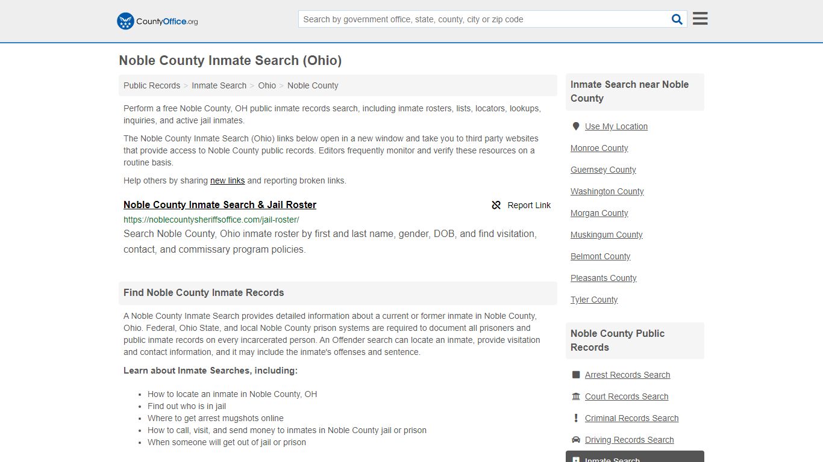Image resolution: width=823 pixels, height=462 pixels.
Task: Click 'Learn about Inmate Searches, including:' text
Action: click(x=210, y=371)
